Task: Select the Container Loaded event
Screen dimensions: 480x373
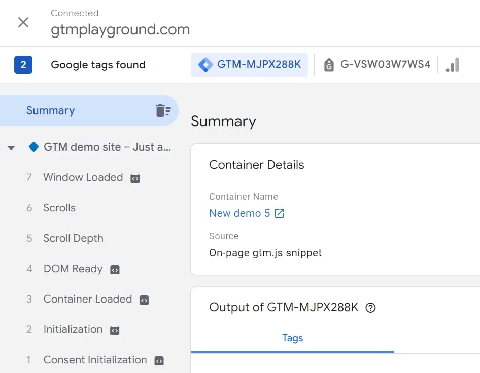Action: pyautogui.click(x=88, y=299)
